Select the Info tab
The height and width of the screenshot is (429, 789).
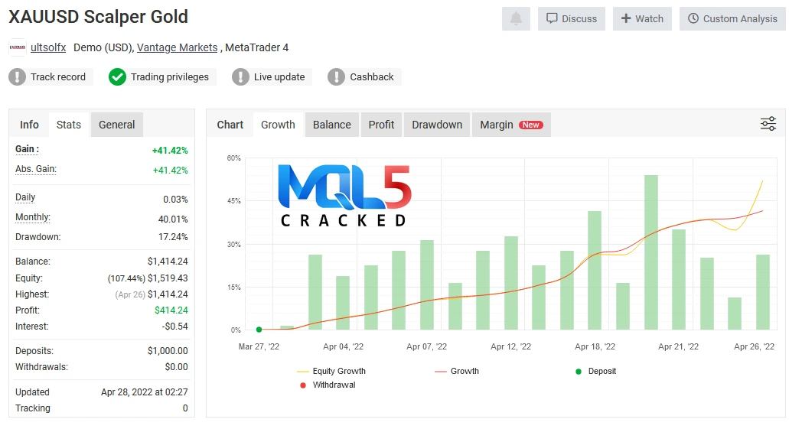[29, 125]
